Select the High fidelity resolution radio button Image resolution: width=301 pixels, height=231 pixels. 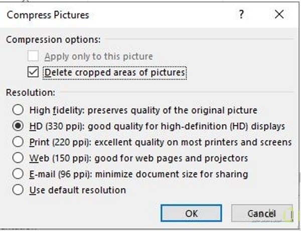point(19,110)
